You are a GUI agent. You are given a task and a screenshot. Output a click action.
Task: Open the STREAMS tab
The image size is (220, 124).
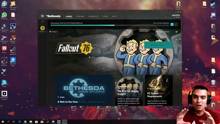[x=80, y=16]
